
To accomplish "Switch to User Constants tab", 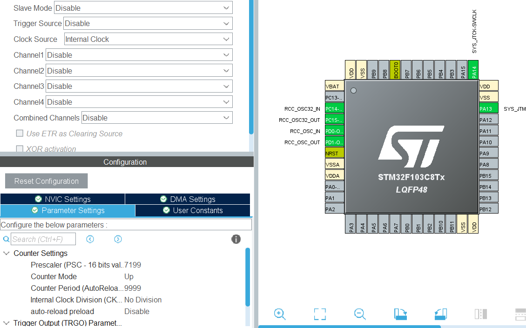I will [x=193, y=210].
